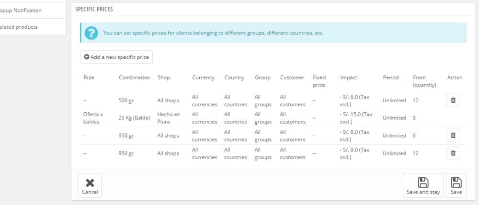Select the 'Oferta x baldes' rule cell
Image resolution: width=479 pixels, height=205 pixels.
[x=93, y=118]
